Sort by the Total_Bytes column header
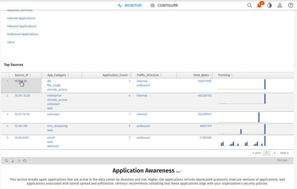 click(195, 75)
